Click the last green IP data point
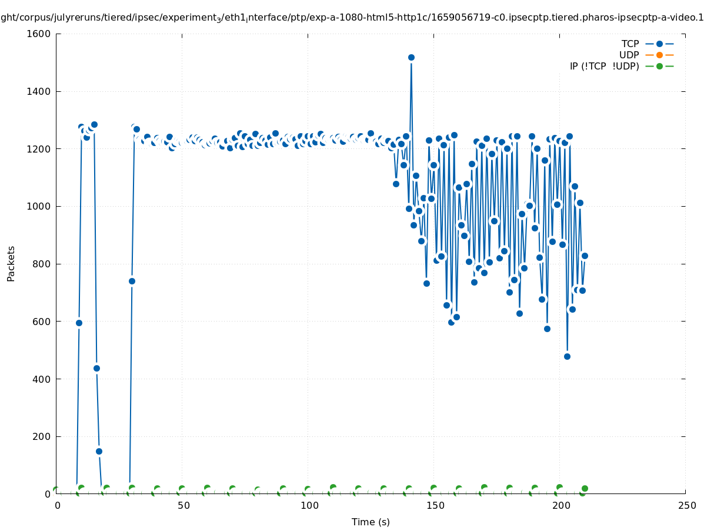 pyautogui.click(x=585, y=488)
